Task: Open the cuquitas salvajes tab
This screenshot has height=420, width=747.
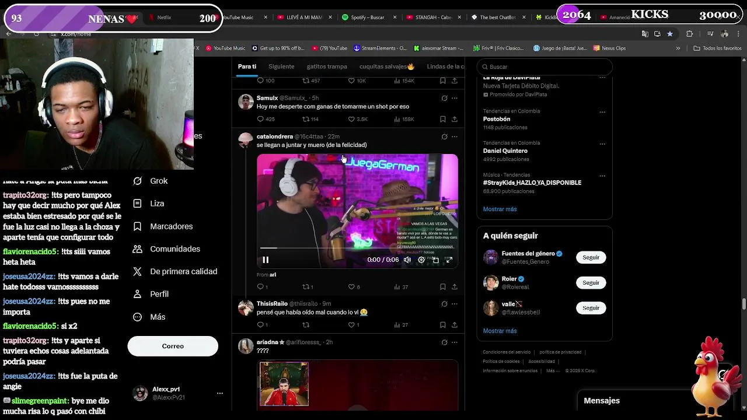Action: [x=387, y=66]
